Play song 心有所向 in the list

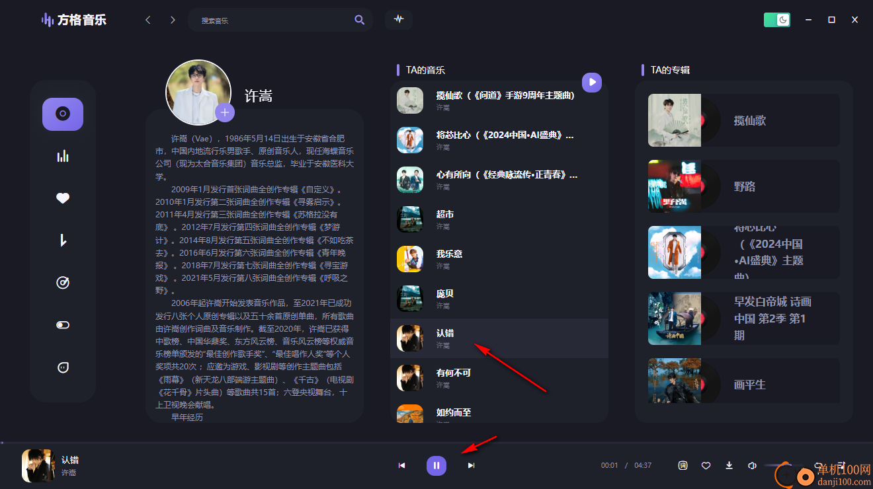click(x=499, y=180)
